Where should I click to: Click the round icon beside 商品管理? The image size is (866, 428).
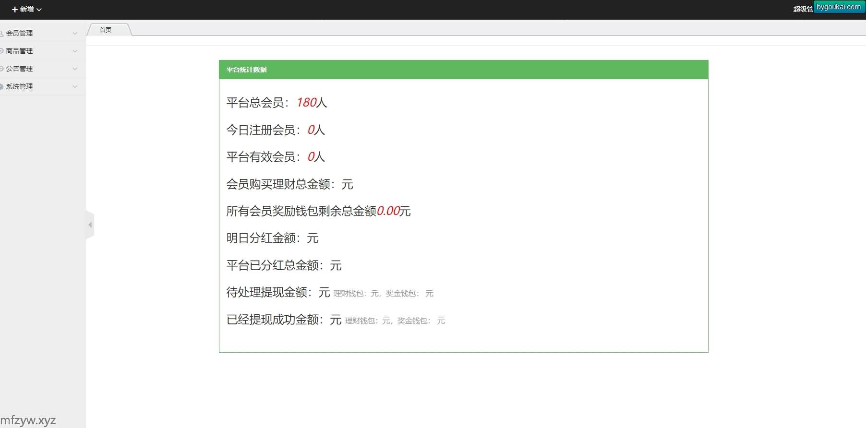(2, 51)
